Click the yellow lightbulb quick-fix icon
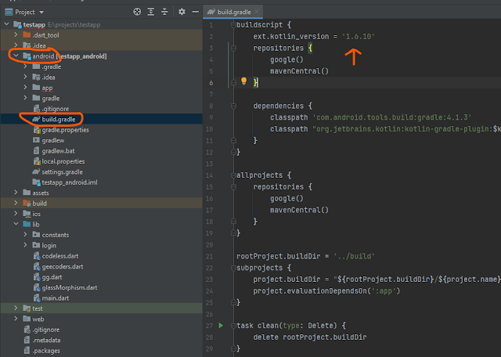This screenshot has height=357, width=501. [243, 81]
